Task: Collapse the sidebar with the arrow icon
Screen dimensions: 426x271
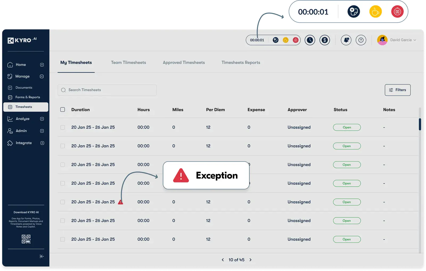Action: 42,256
